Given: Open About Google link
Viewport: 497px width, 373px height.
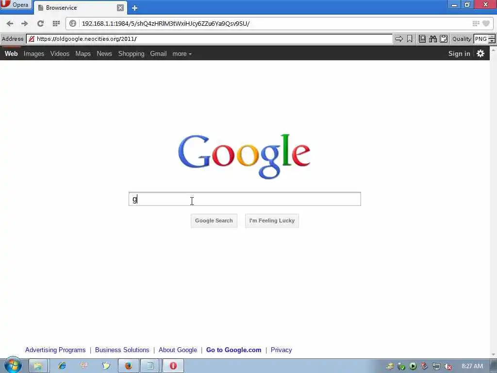Looking at the screenshot, I should [x=178, y=350].
